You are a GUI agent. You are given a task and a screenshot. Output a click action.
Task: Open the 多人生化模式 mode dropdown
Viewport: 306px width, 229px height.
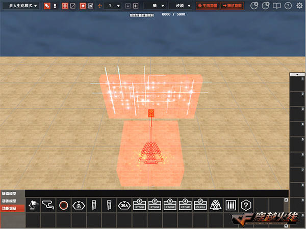pos(21,6)
